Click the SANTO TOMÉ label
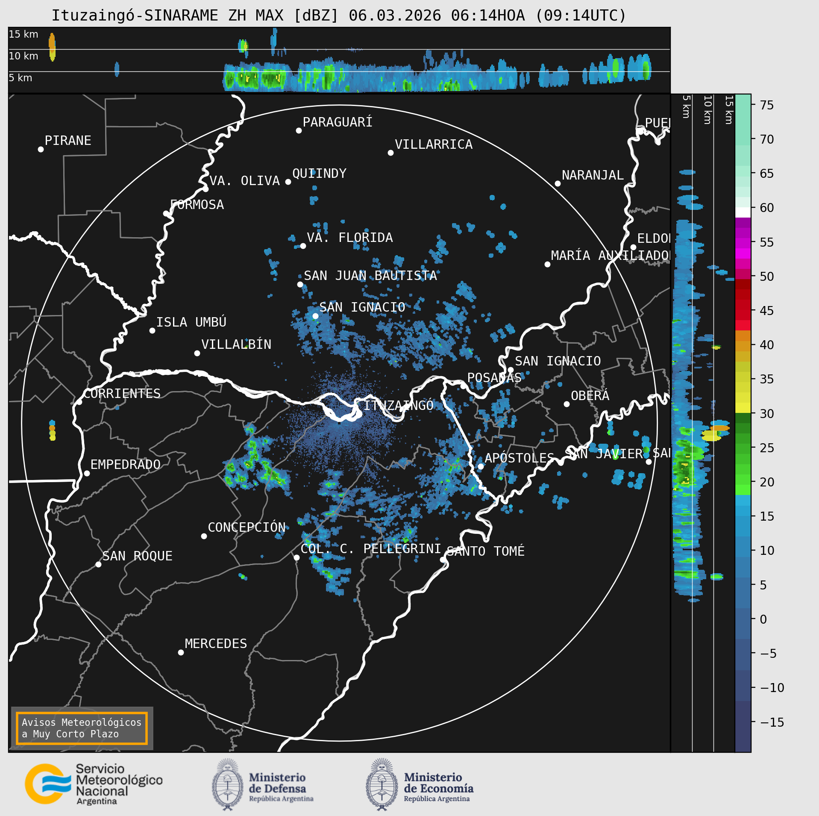The height and width of the screenshot is (816, 819). tap(486, 551)
